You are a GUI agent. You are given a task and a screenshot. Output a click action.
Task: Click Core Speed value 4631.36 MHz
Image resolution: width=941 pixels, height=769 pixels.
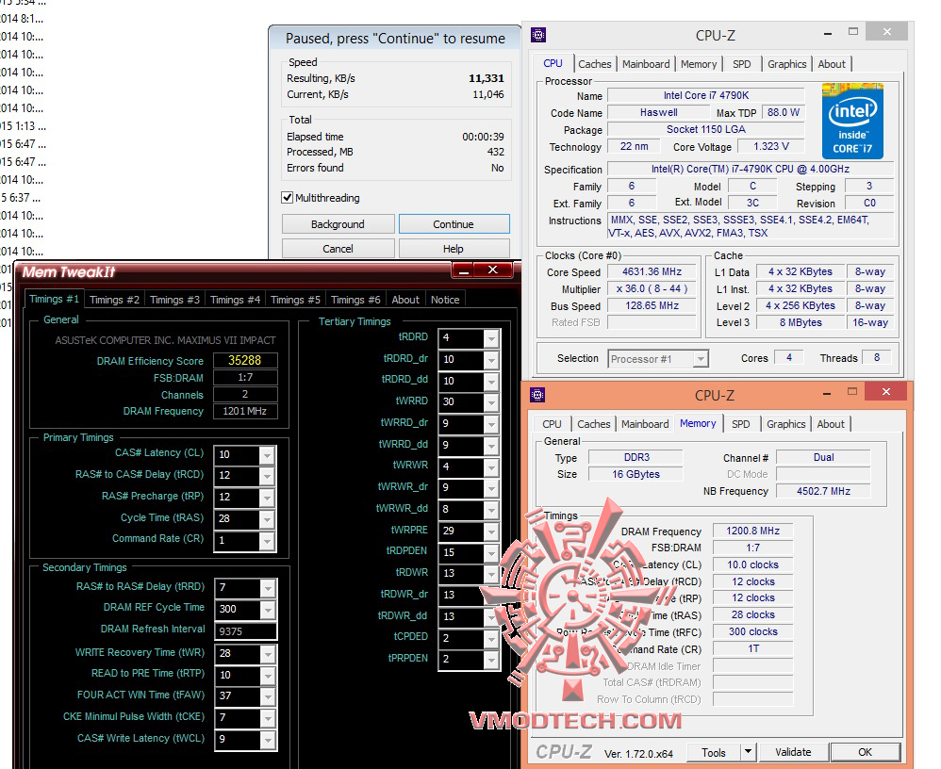tap(652, 271)
